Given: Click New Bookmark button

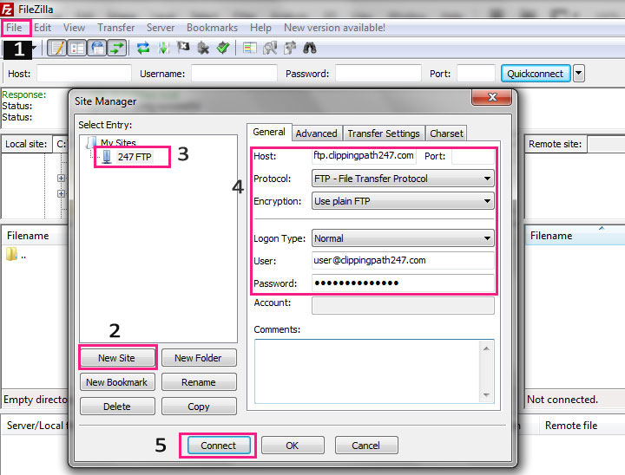Looking at the screenshot, I should [x=117, y=382].
